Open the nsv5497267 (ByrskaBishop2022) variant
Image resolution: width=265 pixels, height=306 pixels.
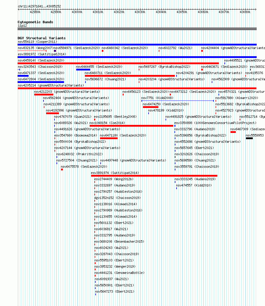pyautogui.click(x=164, y=67)
